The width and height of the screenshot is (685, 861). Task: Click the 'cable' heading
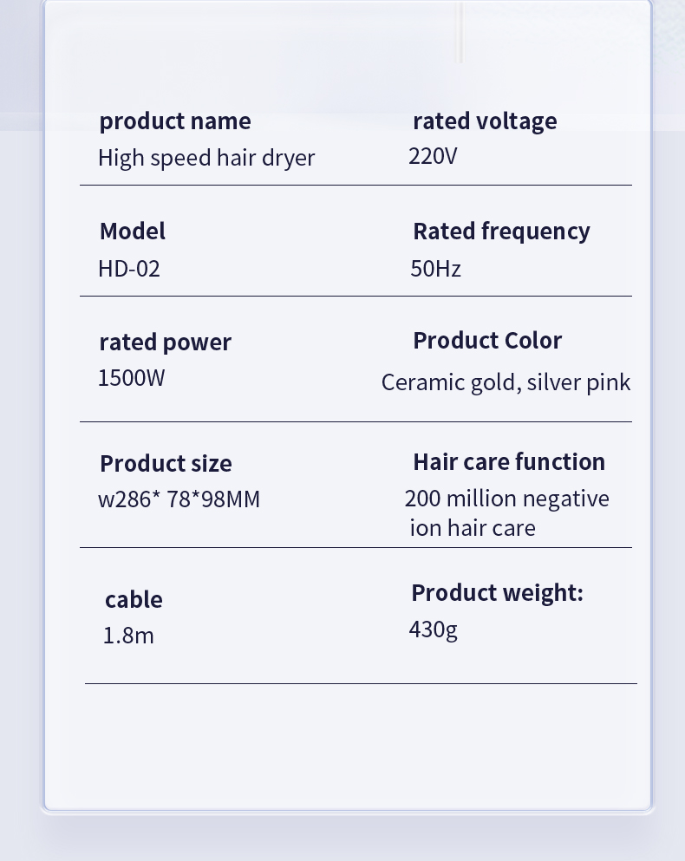coord(134,600)
